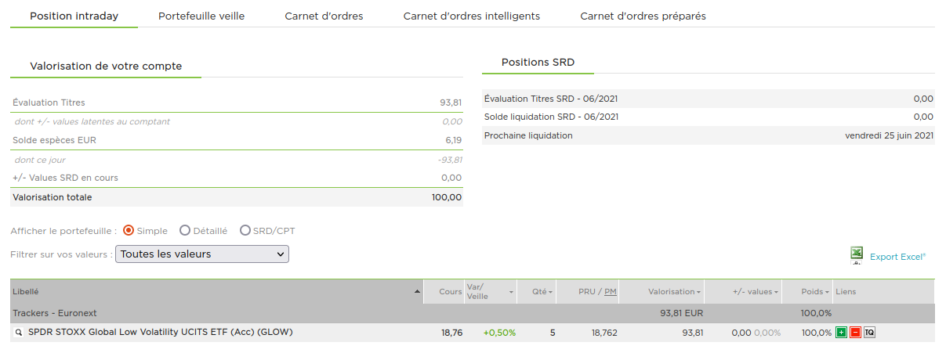Open the TQ link icon for GLOW
Screen dimensions: 946x353
pos(869,333)
